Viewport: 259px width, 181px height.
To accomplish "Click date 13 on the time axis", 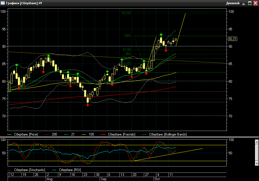I will [x=122, y=175].
